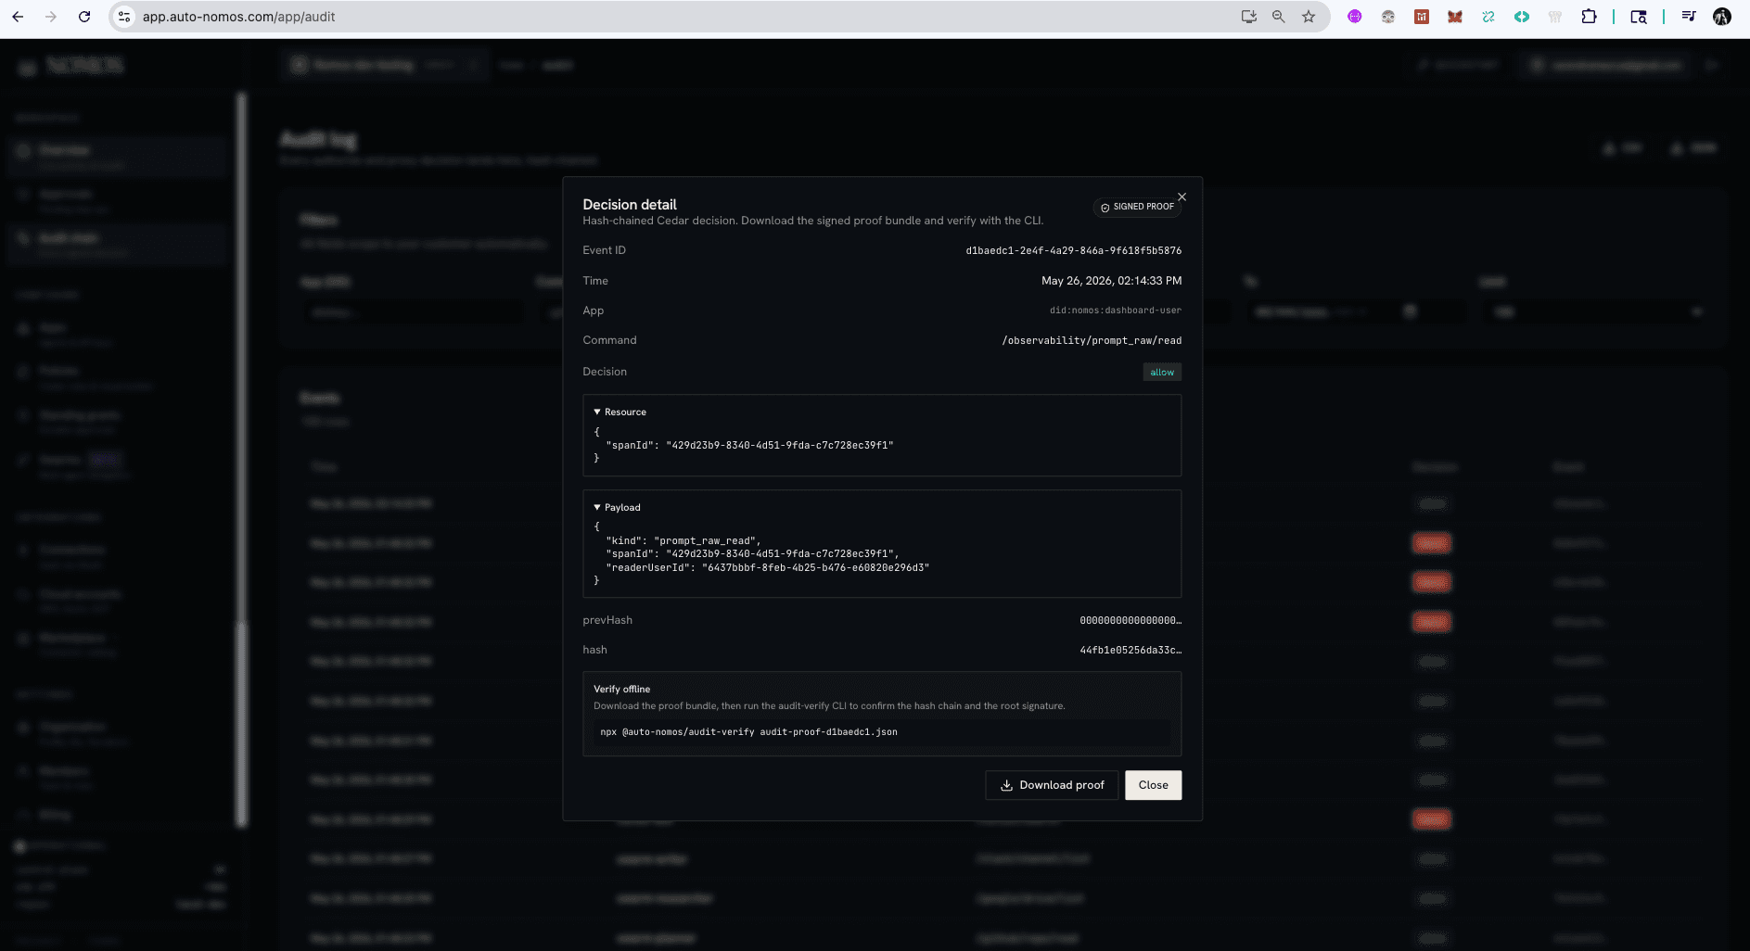Open the zoom magnifier icon

1279,17
